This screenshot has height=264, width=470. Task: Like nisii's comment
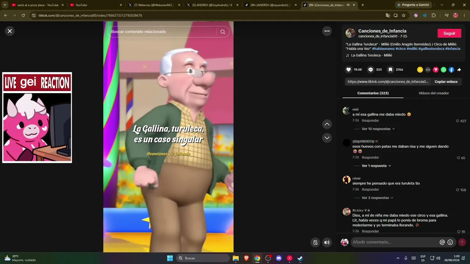click(458, 121)
